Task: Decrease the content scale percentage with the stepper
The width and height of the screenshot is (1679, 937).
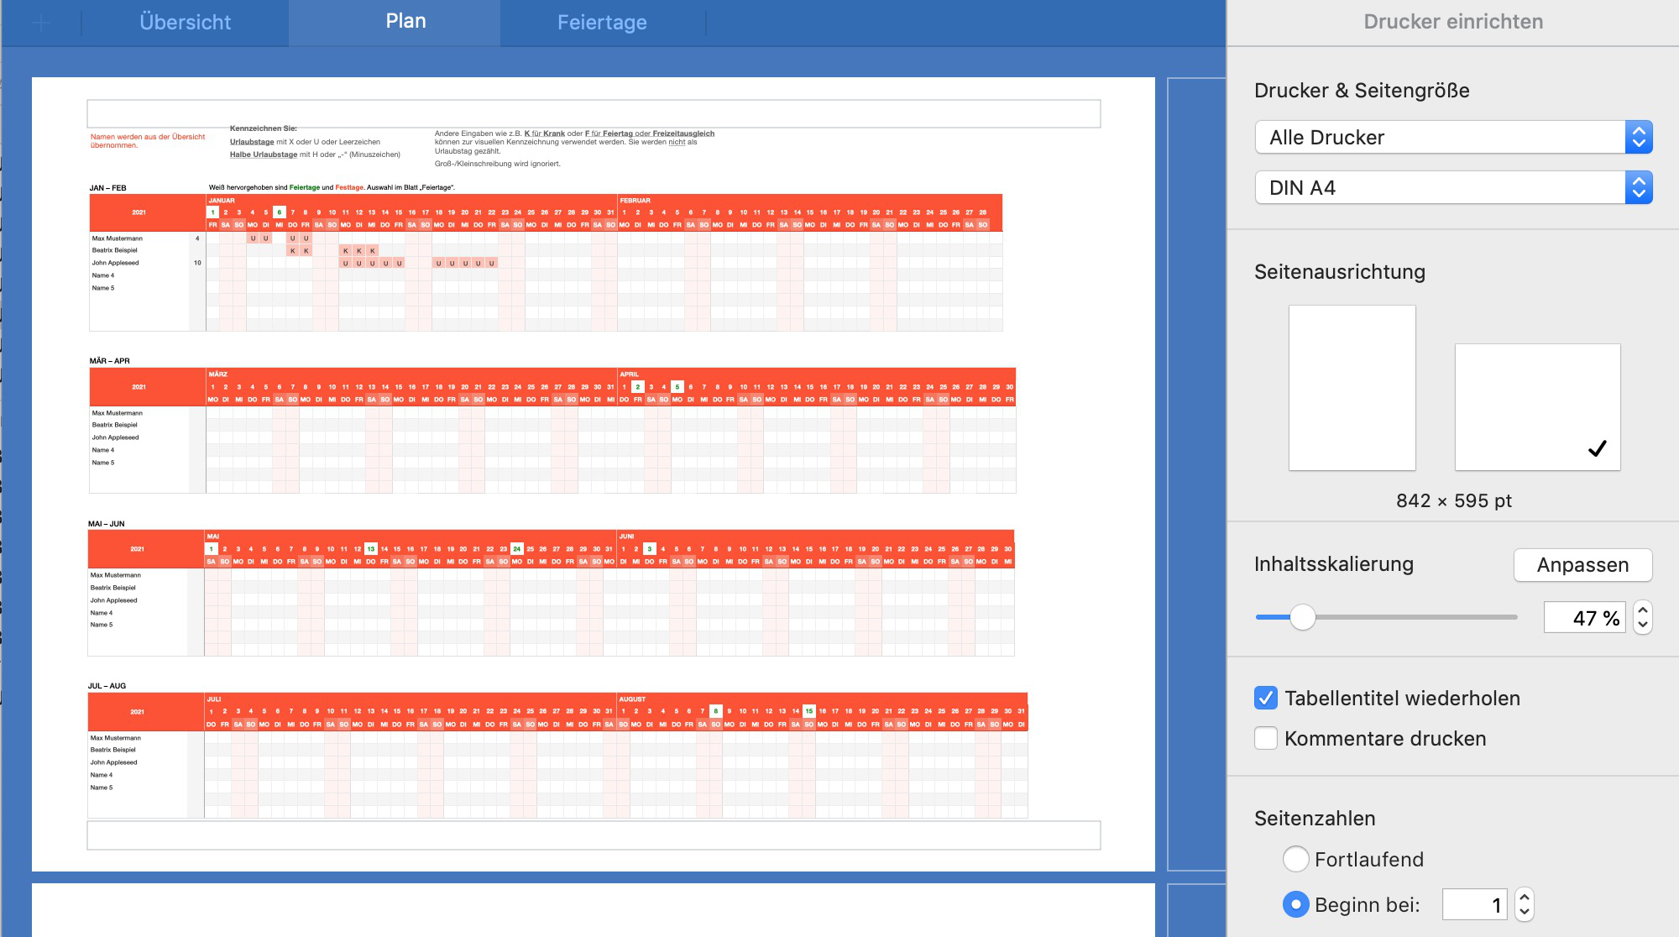Action: pos(1643,626)
